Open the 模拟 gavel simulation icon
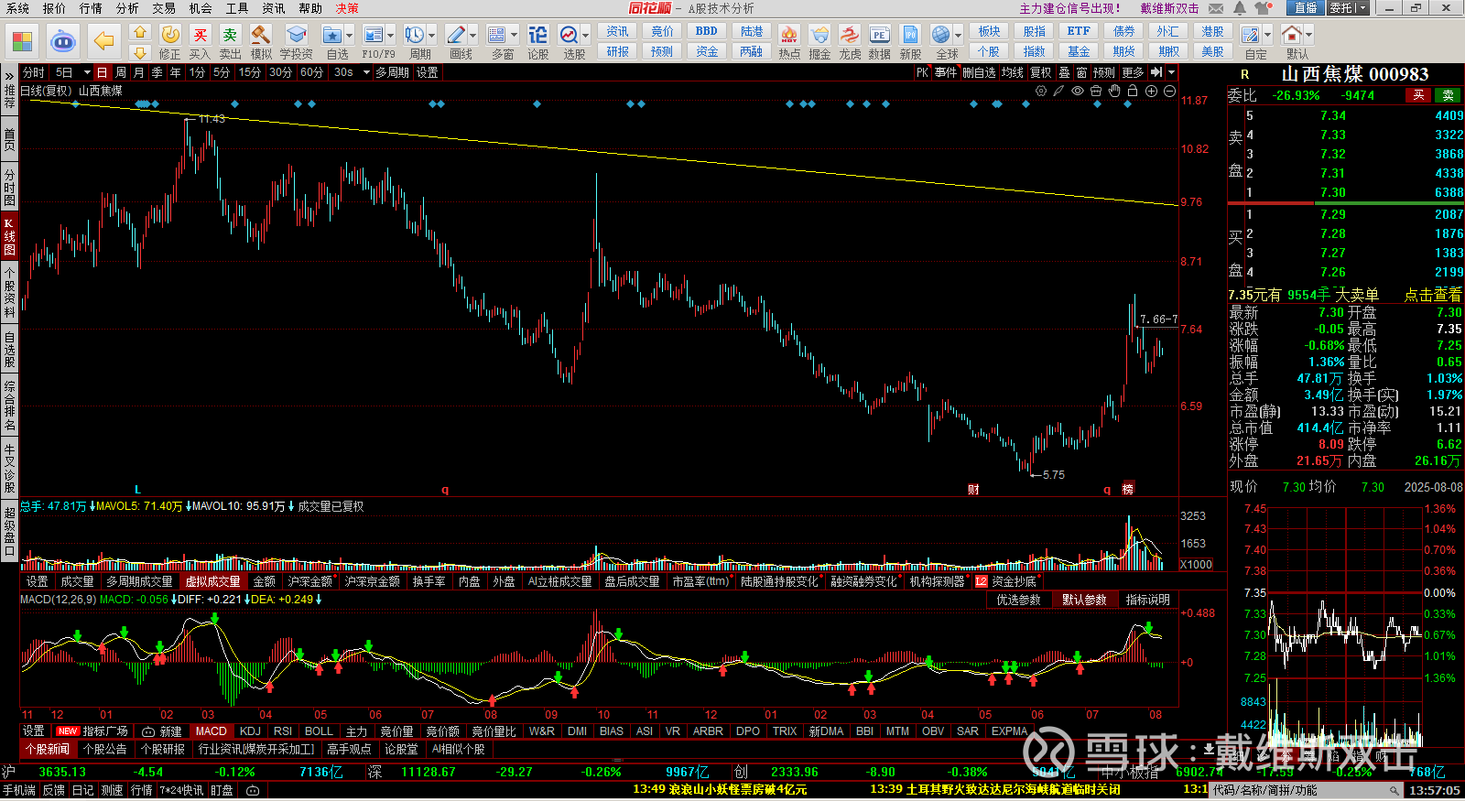The height and width of the screenshot is (801, 1465). (261, 35)
